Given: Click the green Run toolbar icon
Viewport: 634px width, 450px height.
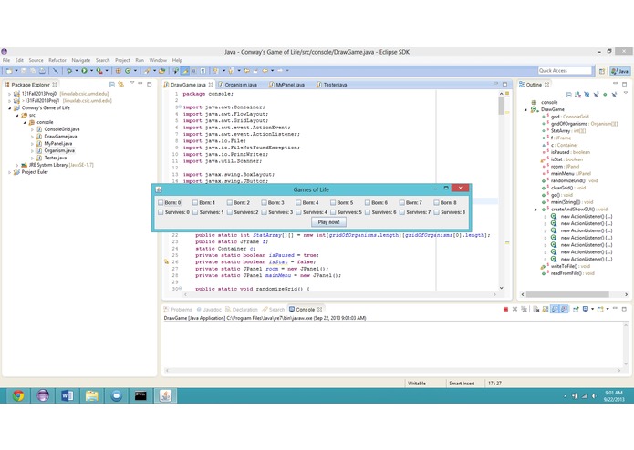Looking at the screenshot, I should point(85,71).
